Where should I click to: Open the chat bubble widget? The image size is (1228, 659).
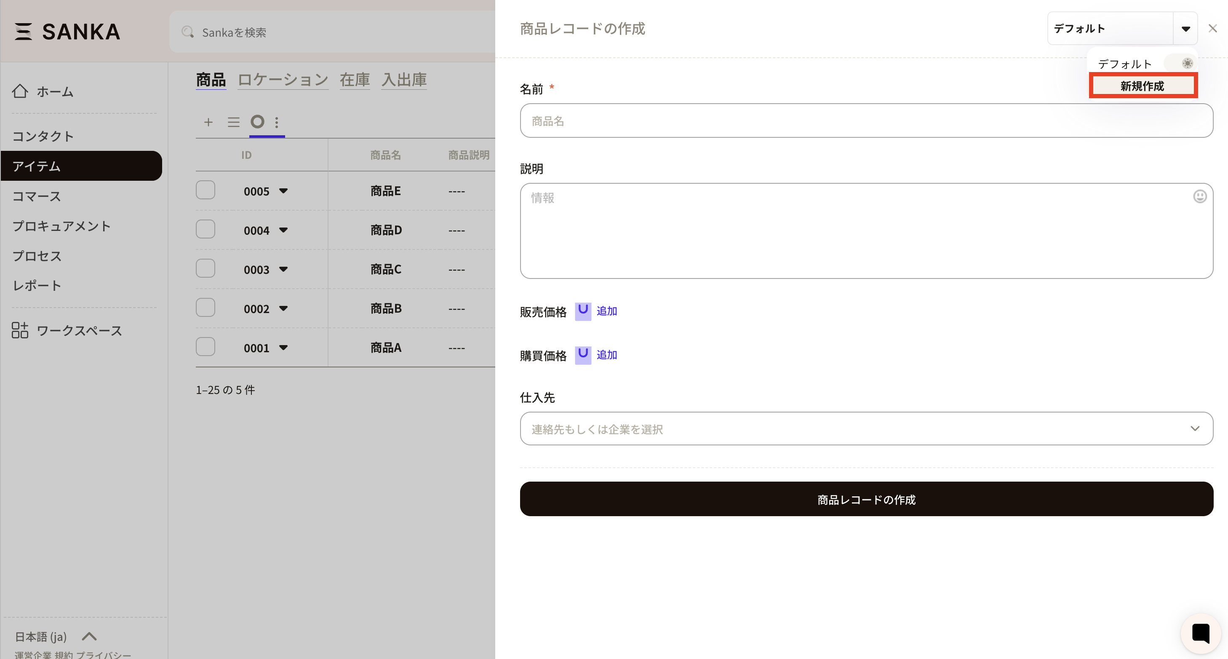click(1200, 633)
